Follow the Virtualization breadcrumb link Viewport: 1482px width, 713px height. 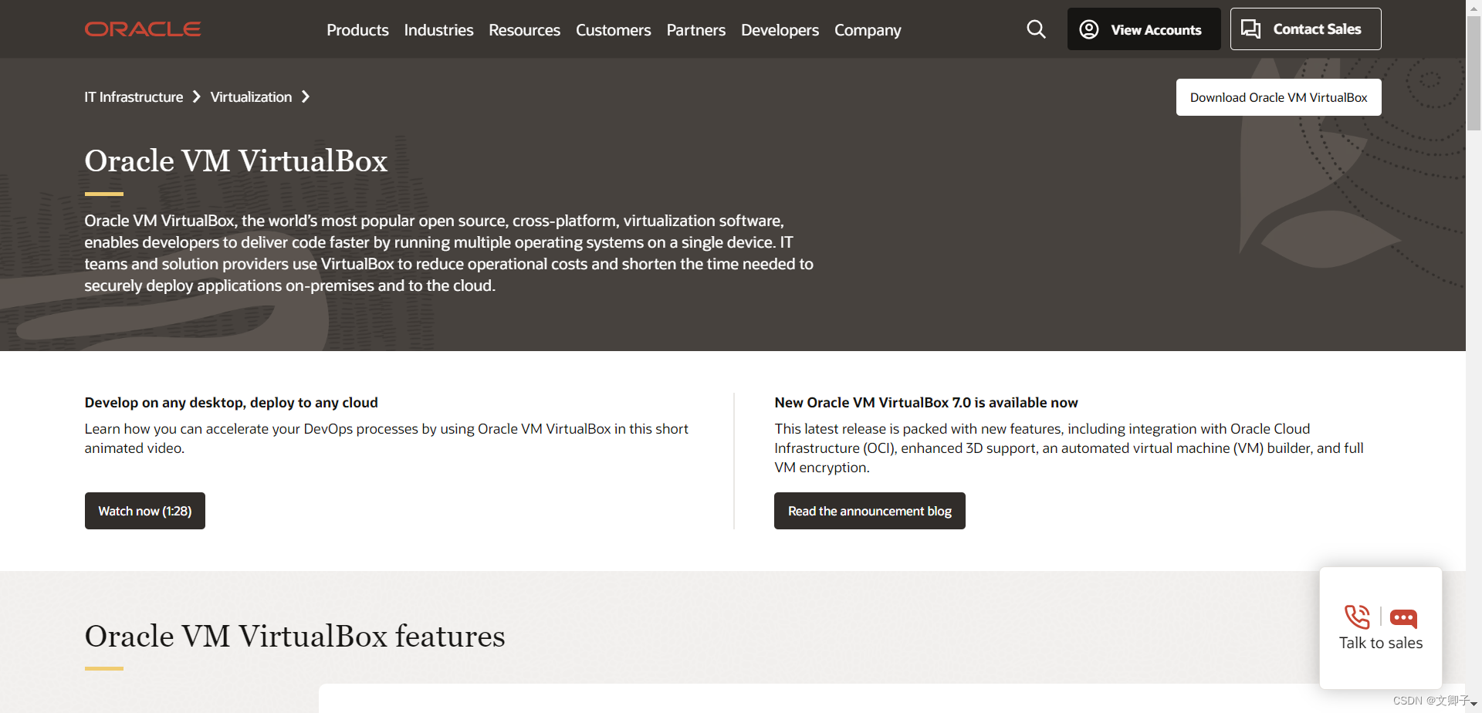(251, 97)
